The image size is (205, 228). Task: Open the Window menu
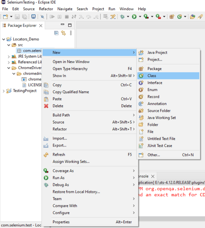pos(126,9)
